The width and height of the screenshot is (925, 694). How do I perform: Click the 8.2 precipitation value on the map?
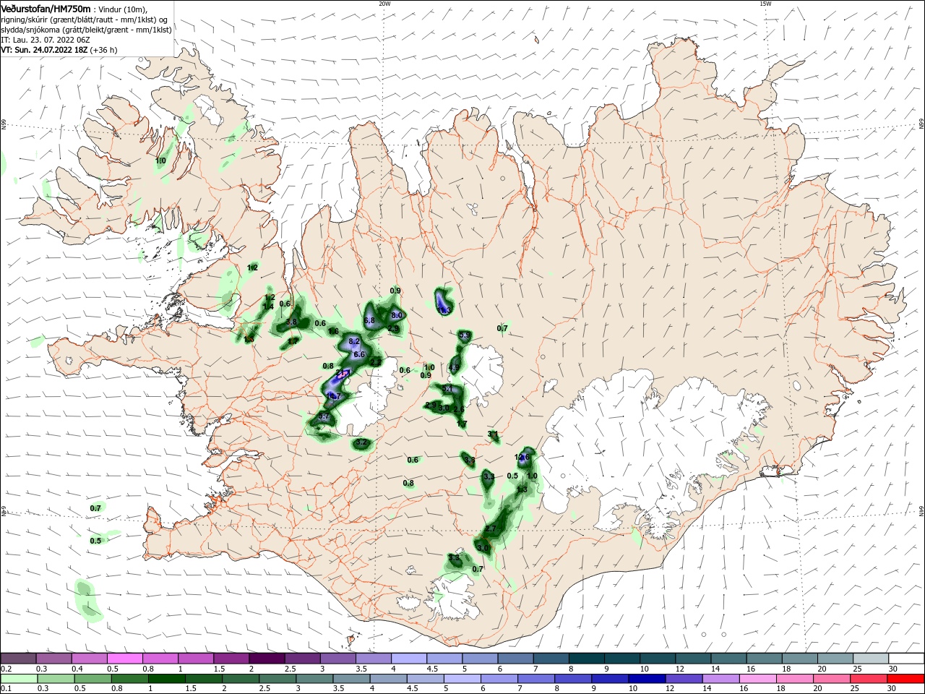(x=354, y=341)
